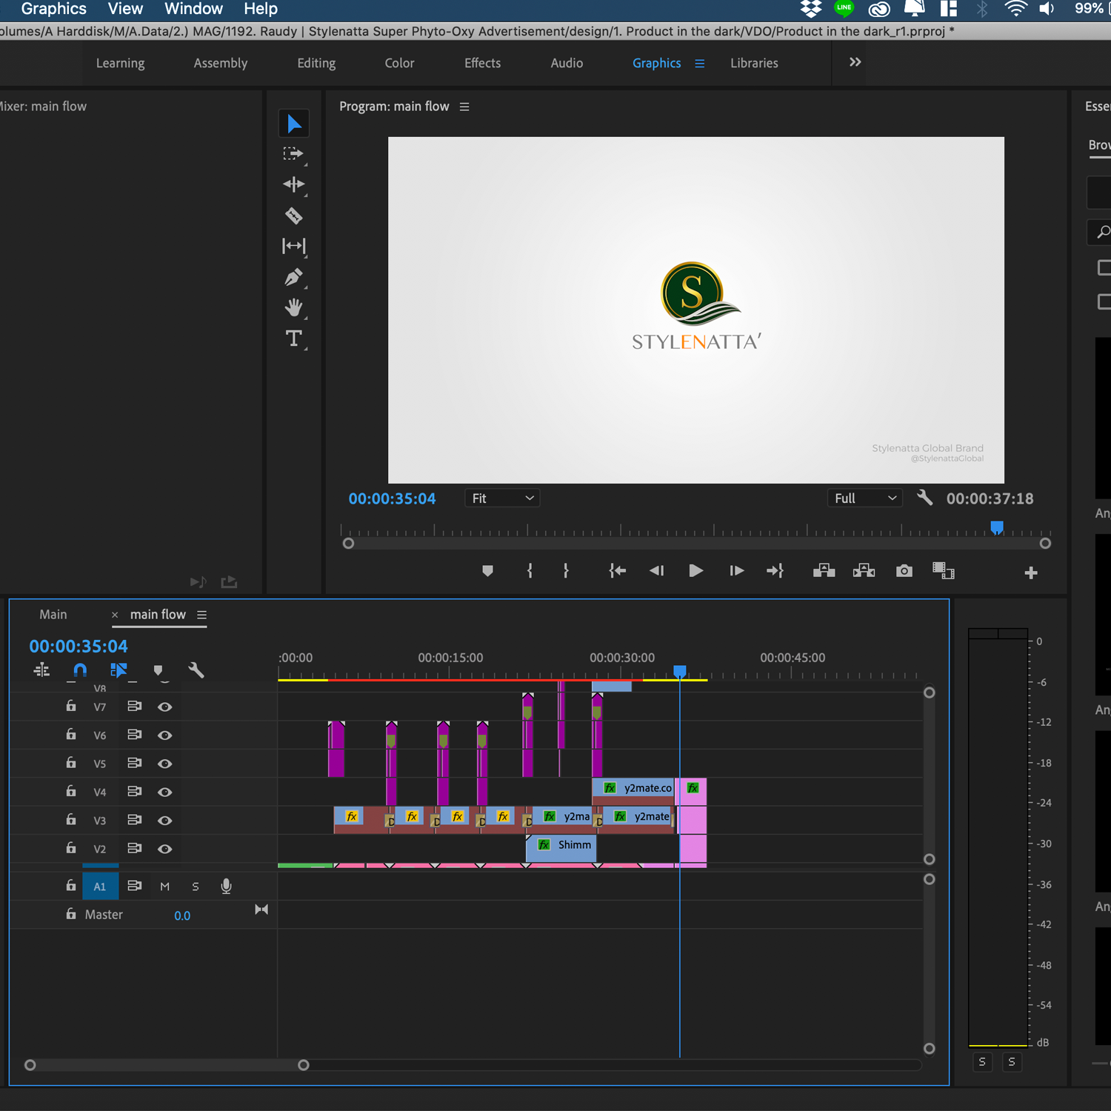
Task: Click the Mark In button
Action: (x=530, y=571)
